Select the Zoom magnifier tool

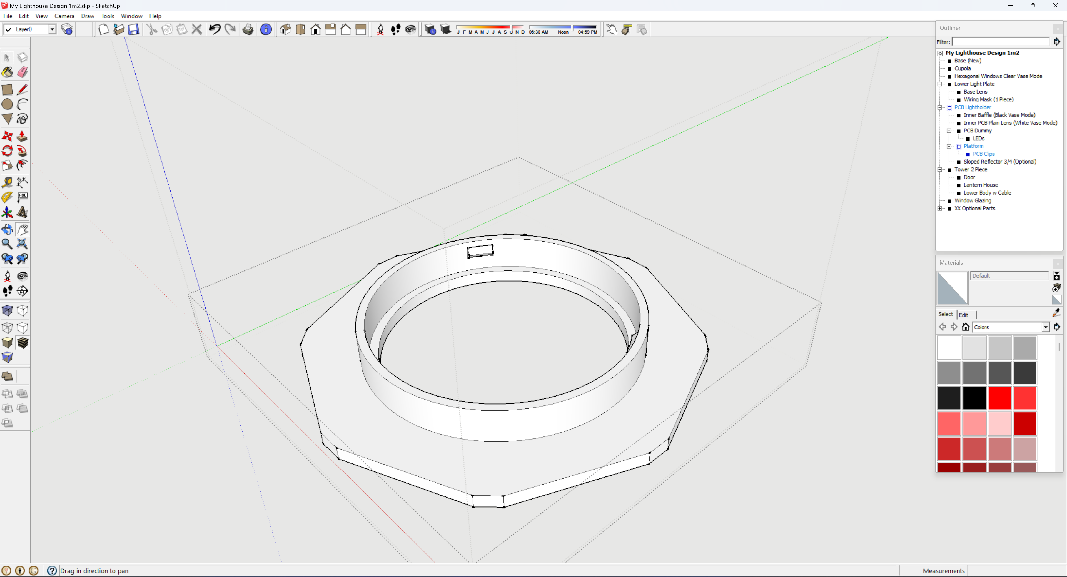click(8, 244)
